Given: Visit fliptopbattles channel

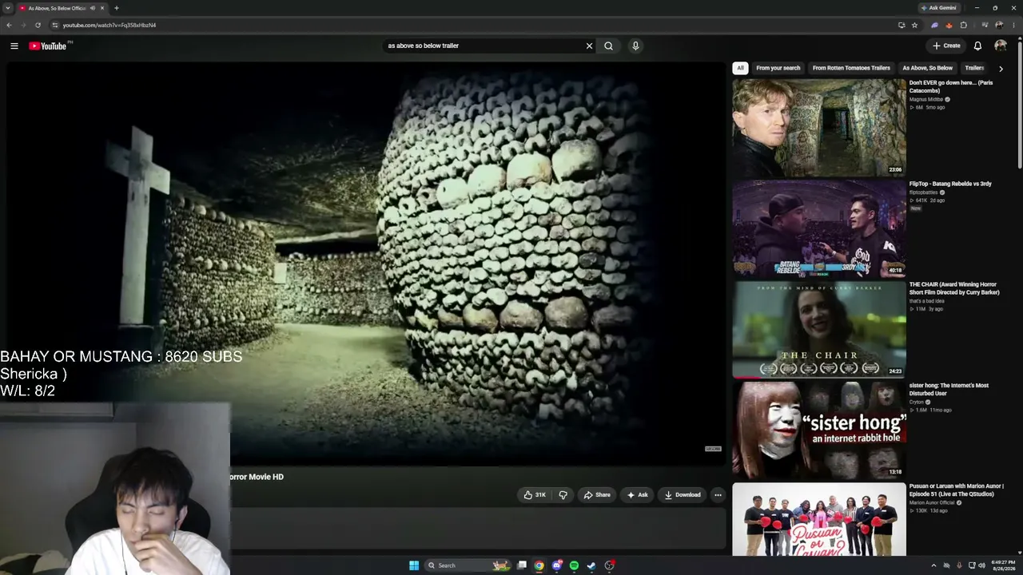Looking at the screenshot, I should click(924, 192).
